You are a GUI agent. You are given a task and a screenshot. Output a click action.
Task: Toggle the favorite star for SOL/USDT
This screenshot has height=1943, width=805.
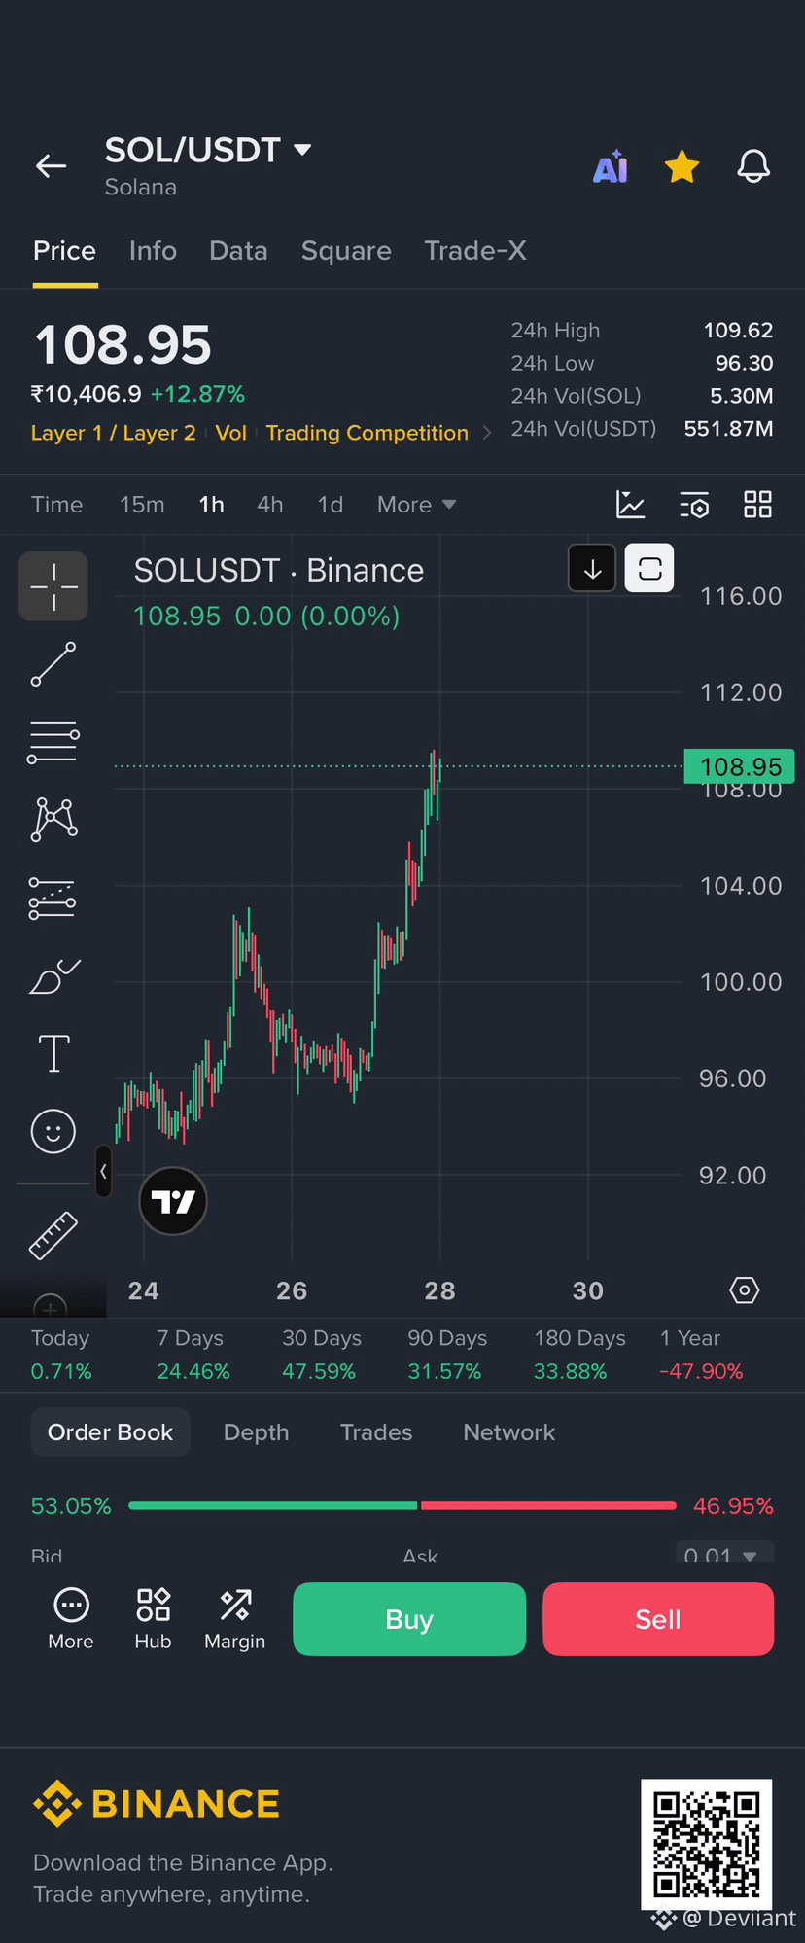tap(682, 166)
